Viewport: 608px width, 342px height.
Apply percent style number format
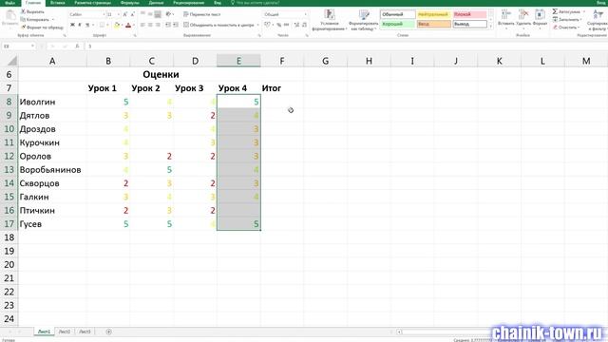(278, 25)
